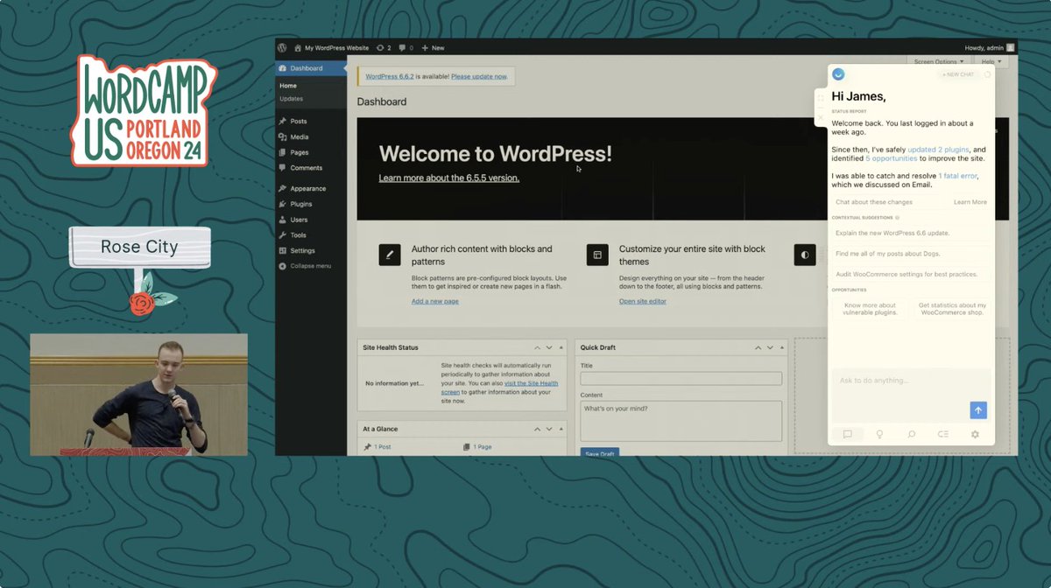Click the blue assistant logo in chat panel
Screen dimensions: 1051x588
838,74
